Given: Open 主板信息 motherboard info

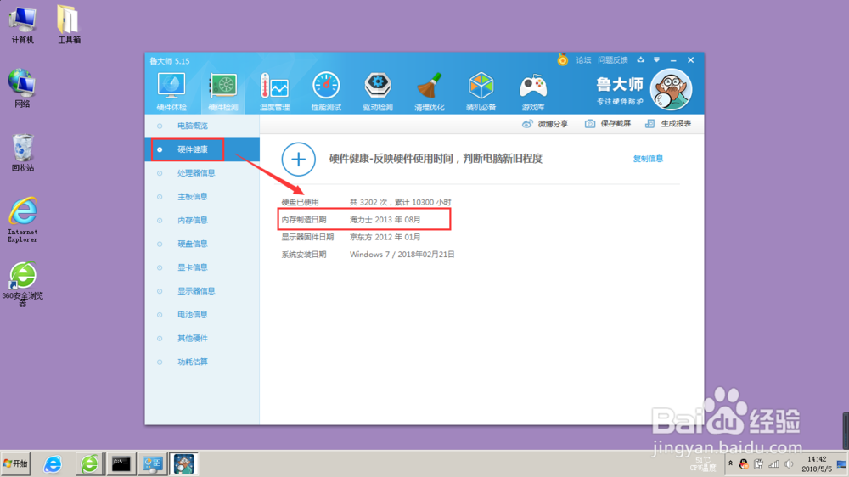Looking at the screenshot, I should [x=202, y=197].
